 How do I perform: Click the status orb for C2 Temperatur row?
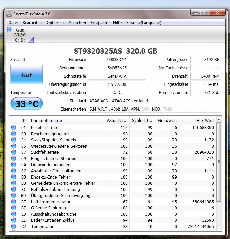click(14, 226)
